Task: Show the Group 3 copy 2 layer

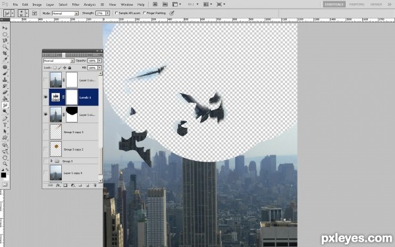Action: [45, 149]
